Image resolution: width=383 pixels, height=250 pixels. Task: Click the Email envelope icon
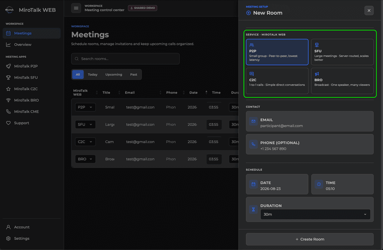(x=253, y=121)
